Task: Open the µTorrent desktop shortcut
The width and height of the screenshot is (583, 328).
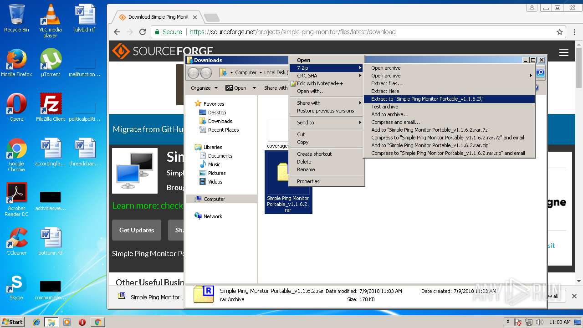Action: point(50,63)
